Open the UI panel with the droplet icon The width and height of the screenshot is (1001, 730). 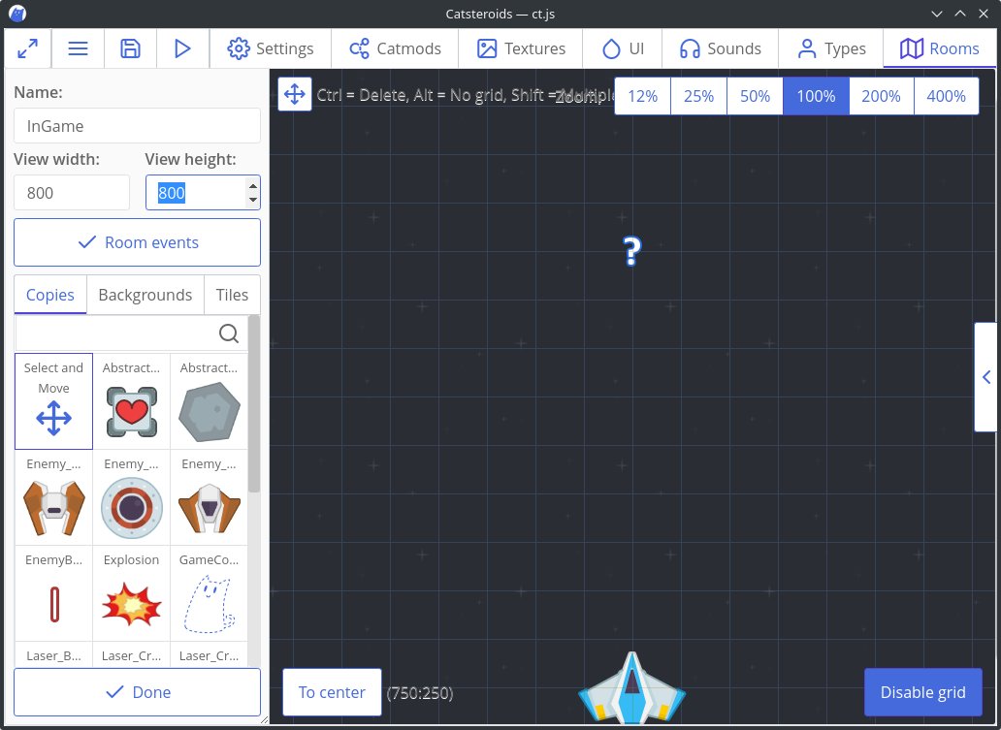(622, 48)
